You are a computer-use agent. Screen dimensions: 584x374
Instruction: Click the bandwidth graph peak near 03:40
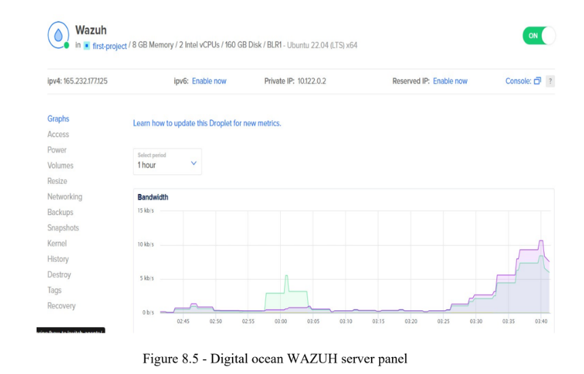(x=541, y=241)
